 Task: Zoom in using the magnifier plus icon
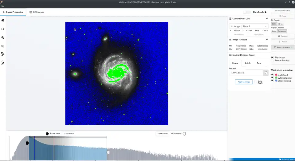click(3, 37)
